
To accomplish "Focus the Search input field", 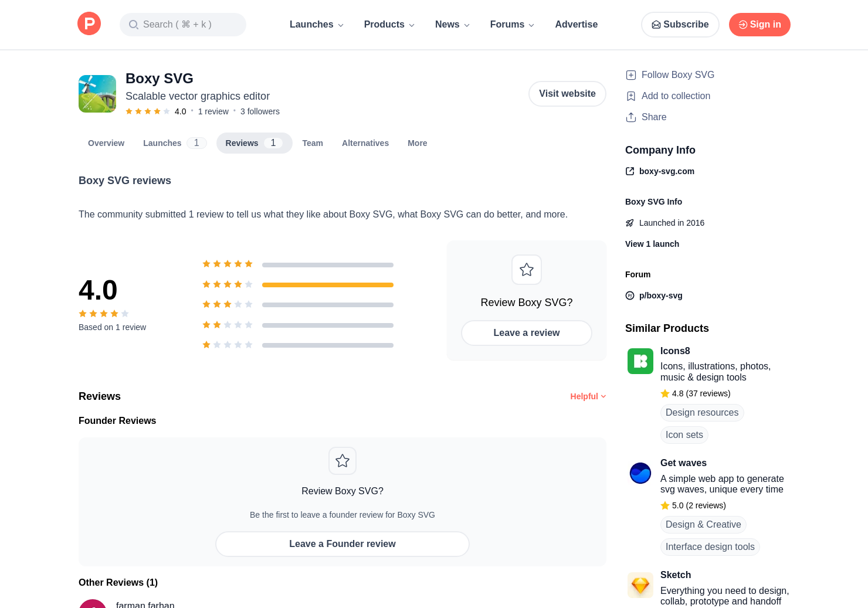I will (183, 25).
